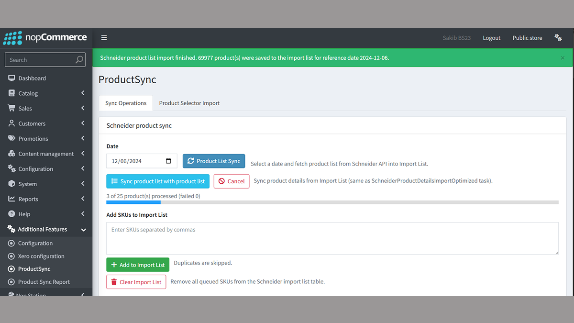
Task: Click the Sales cart icon
Action: coord(12,108)
